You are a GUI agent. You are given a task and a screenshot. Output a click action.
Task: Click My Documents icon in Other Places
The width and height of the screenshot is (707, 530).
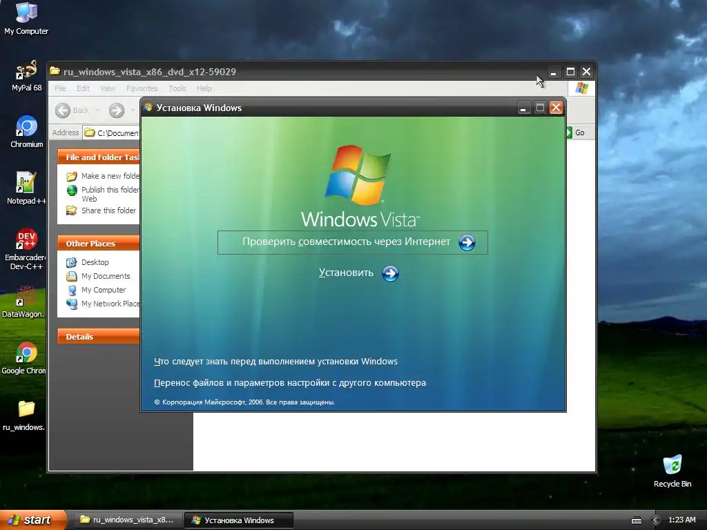point(72,276)
